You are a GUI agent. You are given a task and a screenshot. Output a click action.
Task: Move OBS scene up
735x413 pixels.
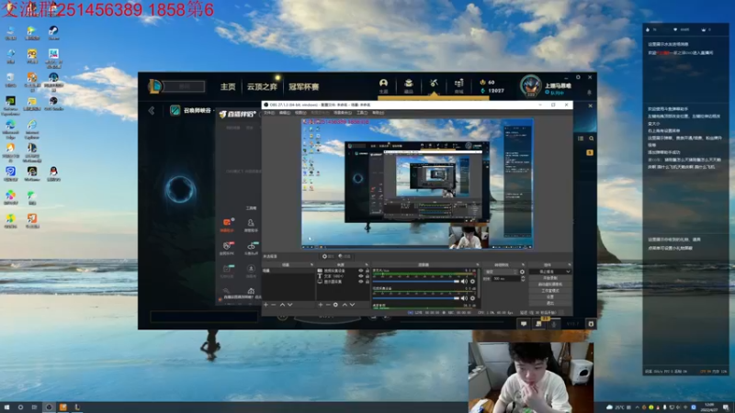(x=282, y=305)
